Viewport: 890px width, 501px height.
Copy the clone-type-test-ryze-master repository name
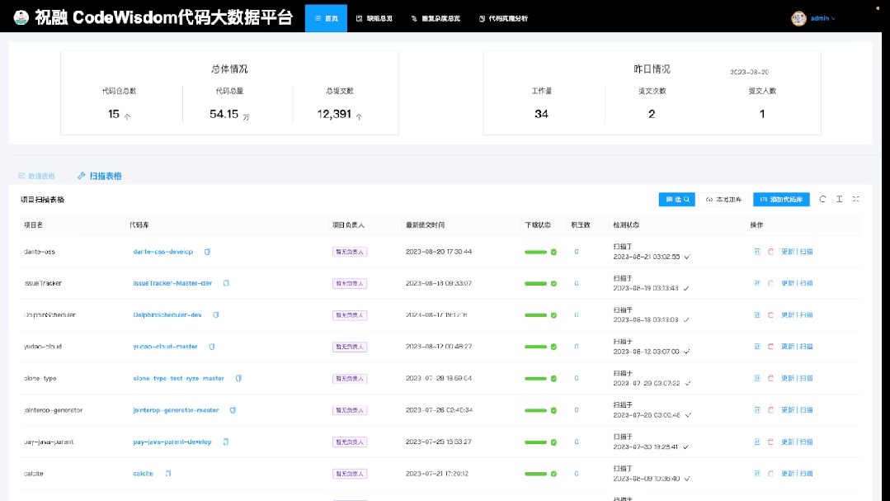coord(238,378)
